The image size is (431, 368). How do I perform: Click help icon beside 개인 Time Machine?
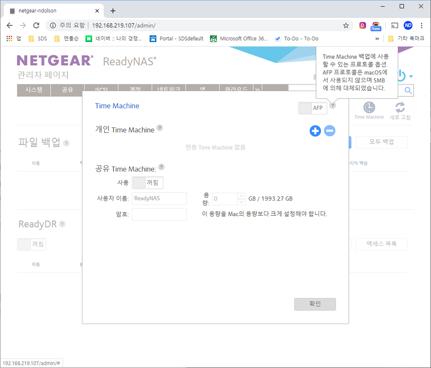(x=160, y=128)
